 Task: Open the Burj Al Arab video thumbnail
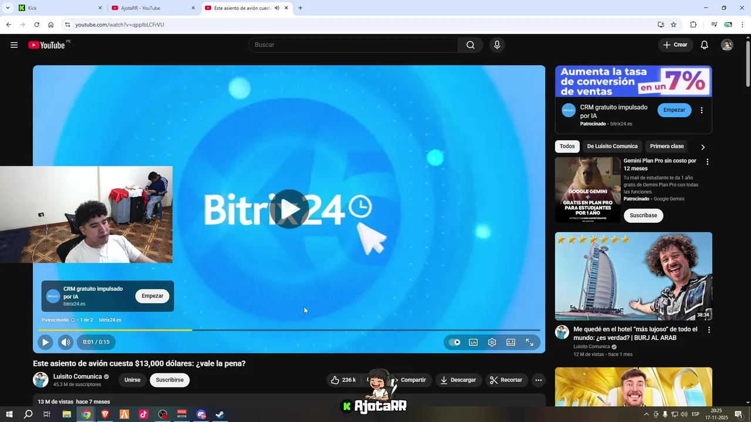634,276
